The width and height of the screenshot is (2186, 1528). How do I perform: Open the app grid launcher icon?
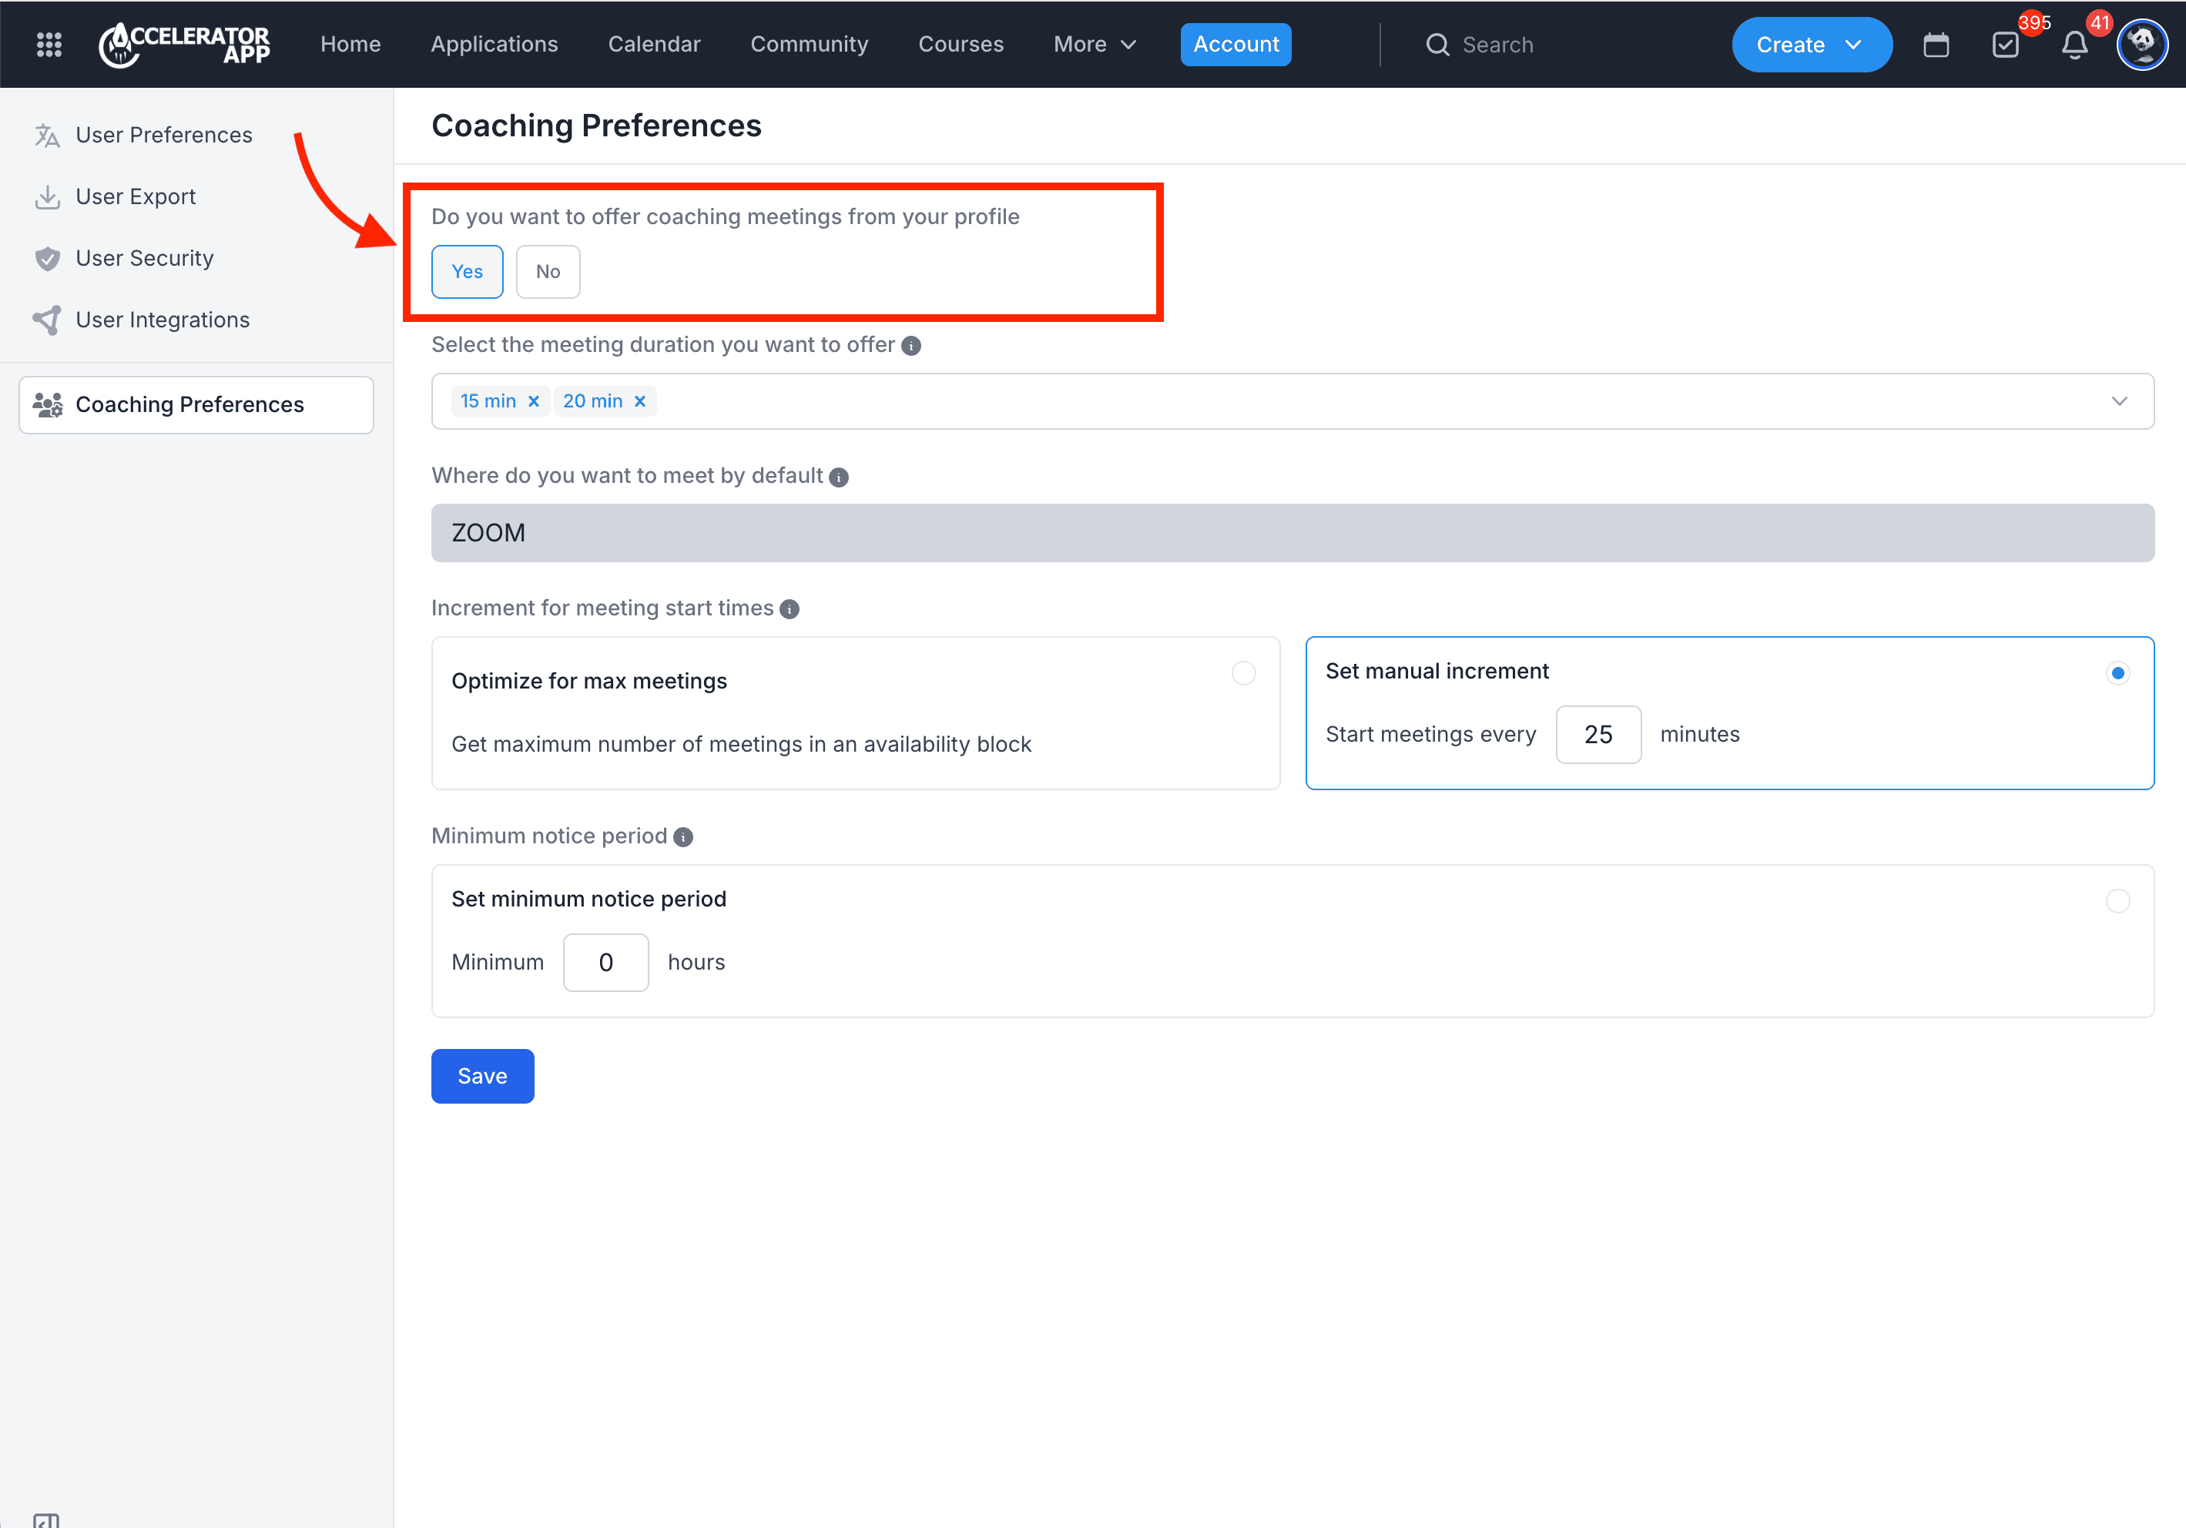[x=49, y=44]
